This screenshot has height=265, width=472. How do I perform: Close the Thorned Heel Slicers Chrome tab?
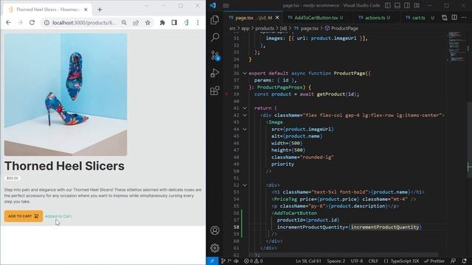click(x=86, y=10)
